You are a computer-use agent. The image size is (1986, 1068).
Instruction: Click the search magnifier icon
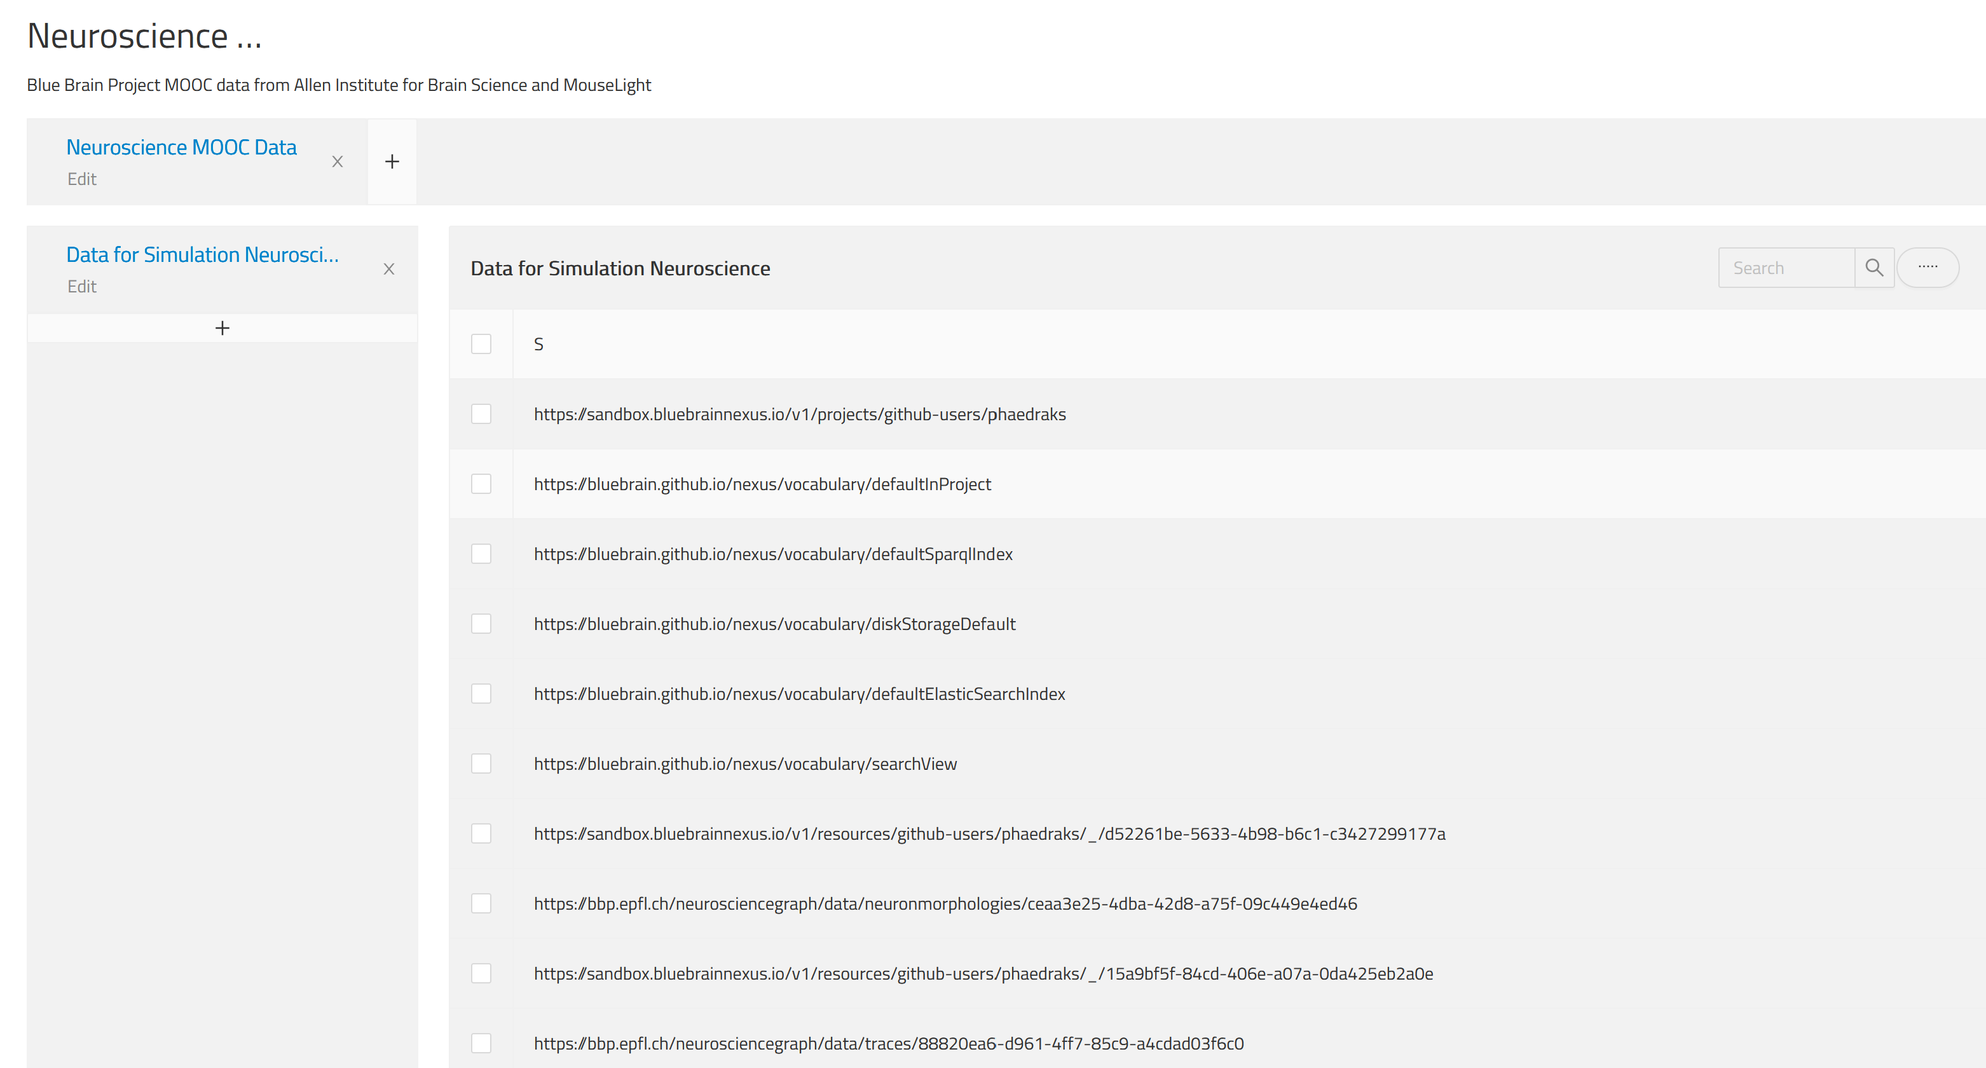point(1874,267)
